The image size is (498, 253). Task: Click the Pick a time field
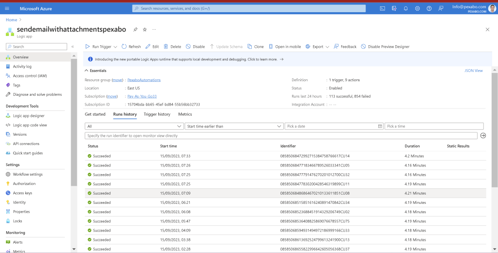click(x=434, y=126)
